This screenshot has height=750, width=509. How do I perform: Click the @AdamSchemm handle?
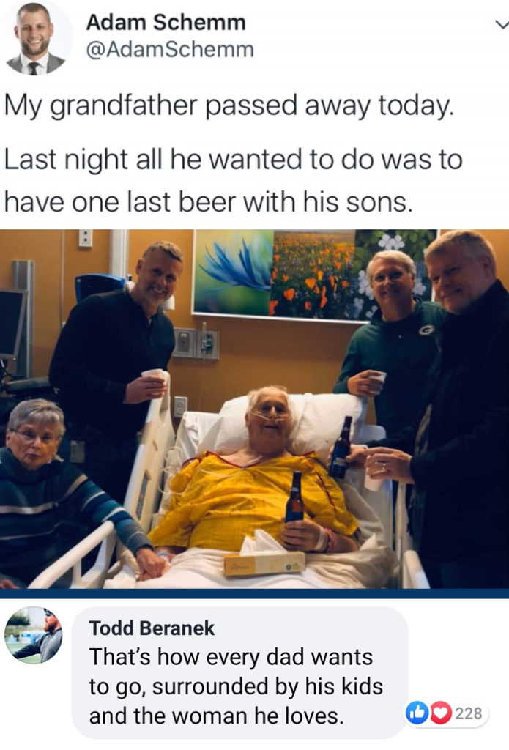click(x=170, y=49)
